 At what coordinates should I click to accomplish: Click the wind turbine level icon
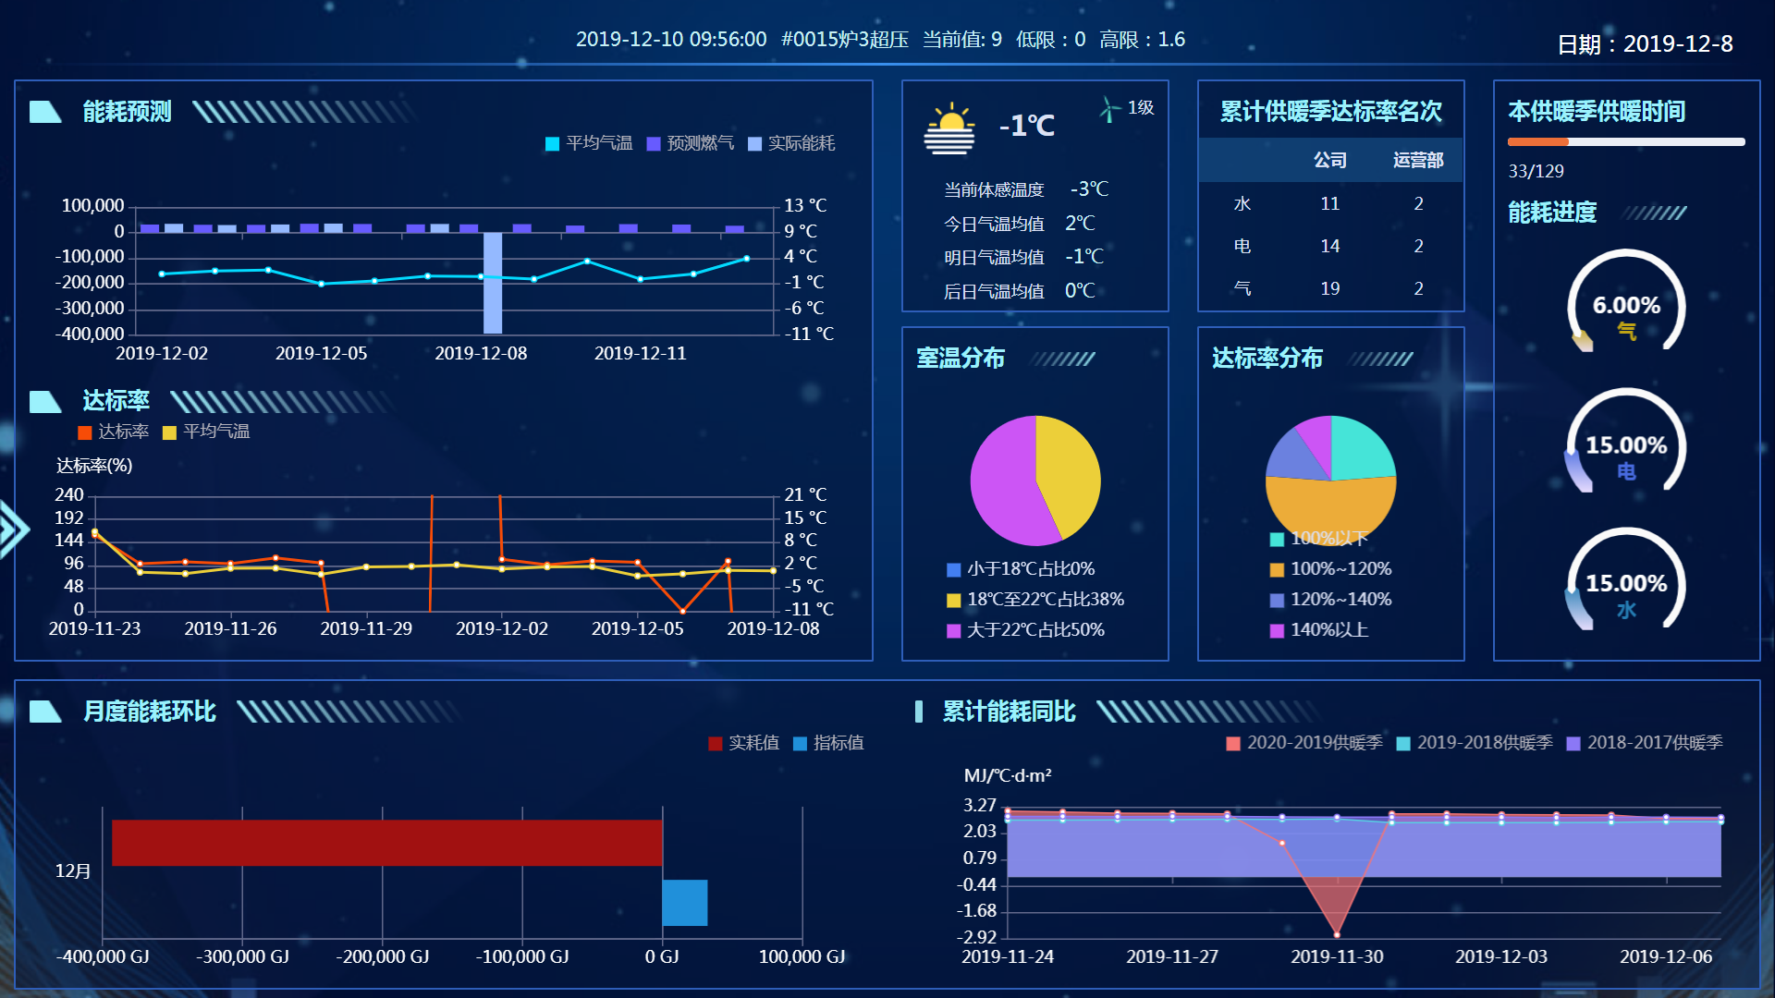(1109, 109)
